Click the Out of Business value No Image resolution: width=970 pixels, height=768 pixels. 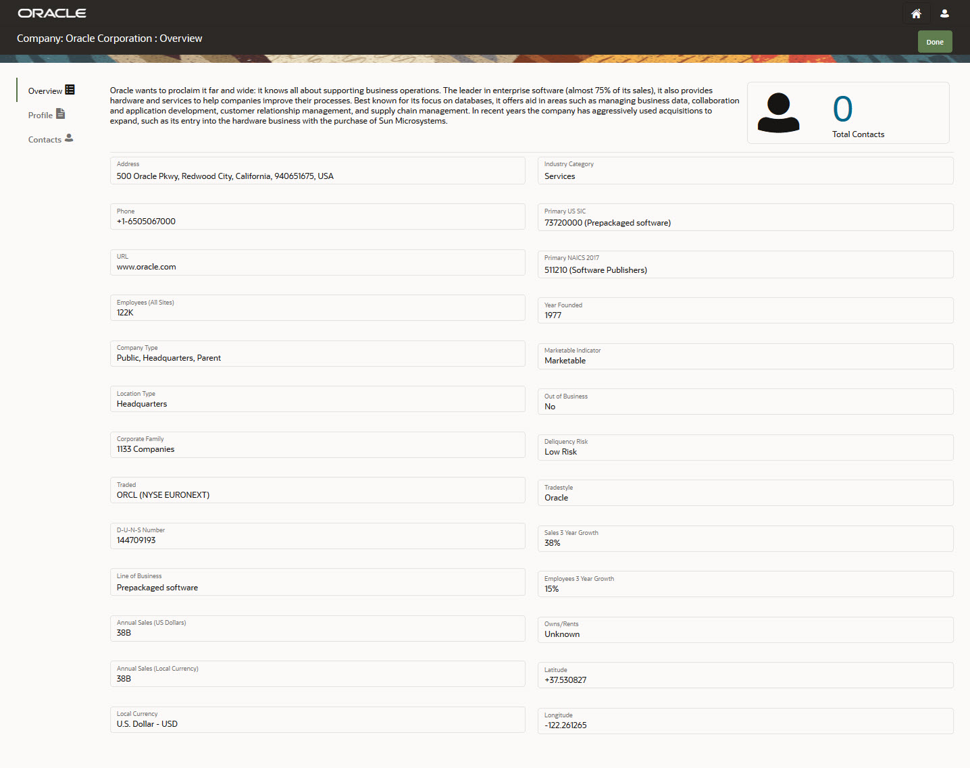click(x=550, y=407)
